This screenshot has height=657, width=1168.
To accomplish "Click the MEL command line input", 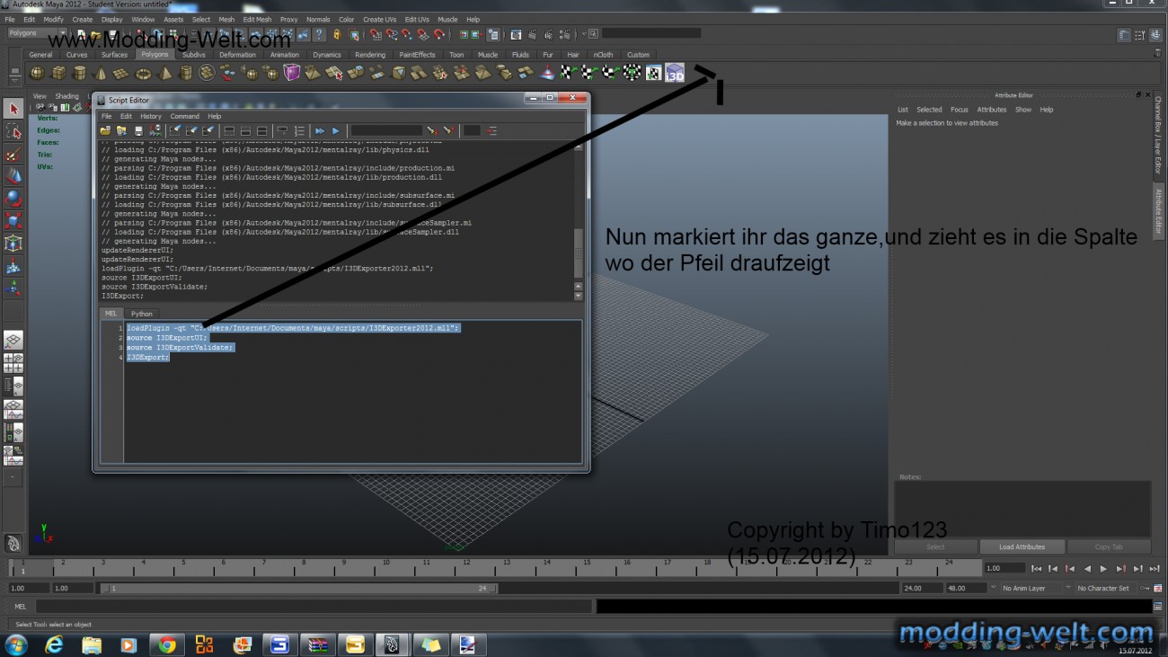I will pyautogui.click(x=314, y=607).
